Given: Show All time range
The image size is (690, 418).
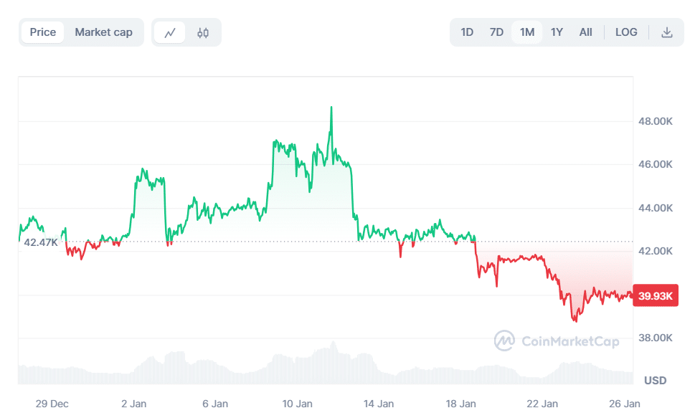Looking at the screenshot, I should (x=586, y=32).
